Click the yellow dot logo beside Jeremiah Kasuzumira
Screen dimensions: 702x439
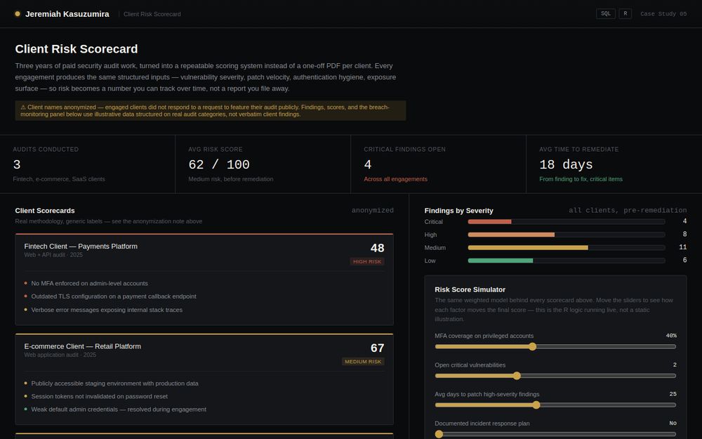[18, 14]
